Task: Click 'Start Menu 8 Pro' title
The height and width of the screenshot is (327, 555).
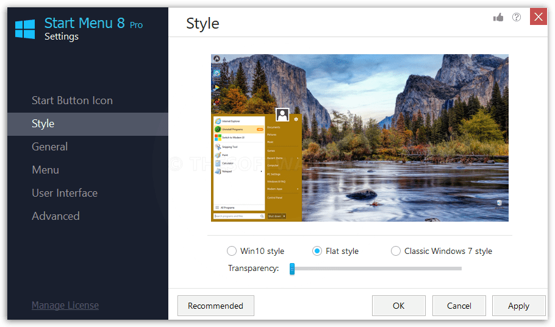Action: click(x=93, y=23)
